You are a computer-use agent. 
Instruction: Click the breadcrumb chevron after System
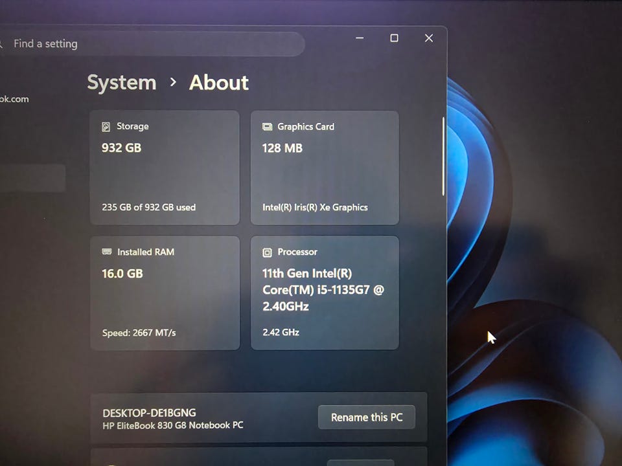[173, 82]
